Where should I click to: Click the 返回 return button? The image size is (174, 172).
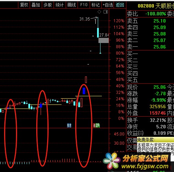point(120,5)
